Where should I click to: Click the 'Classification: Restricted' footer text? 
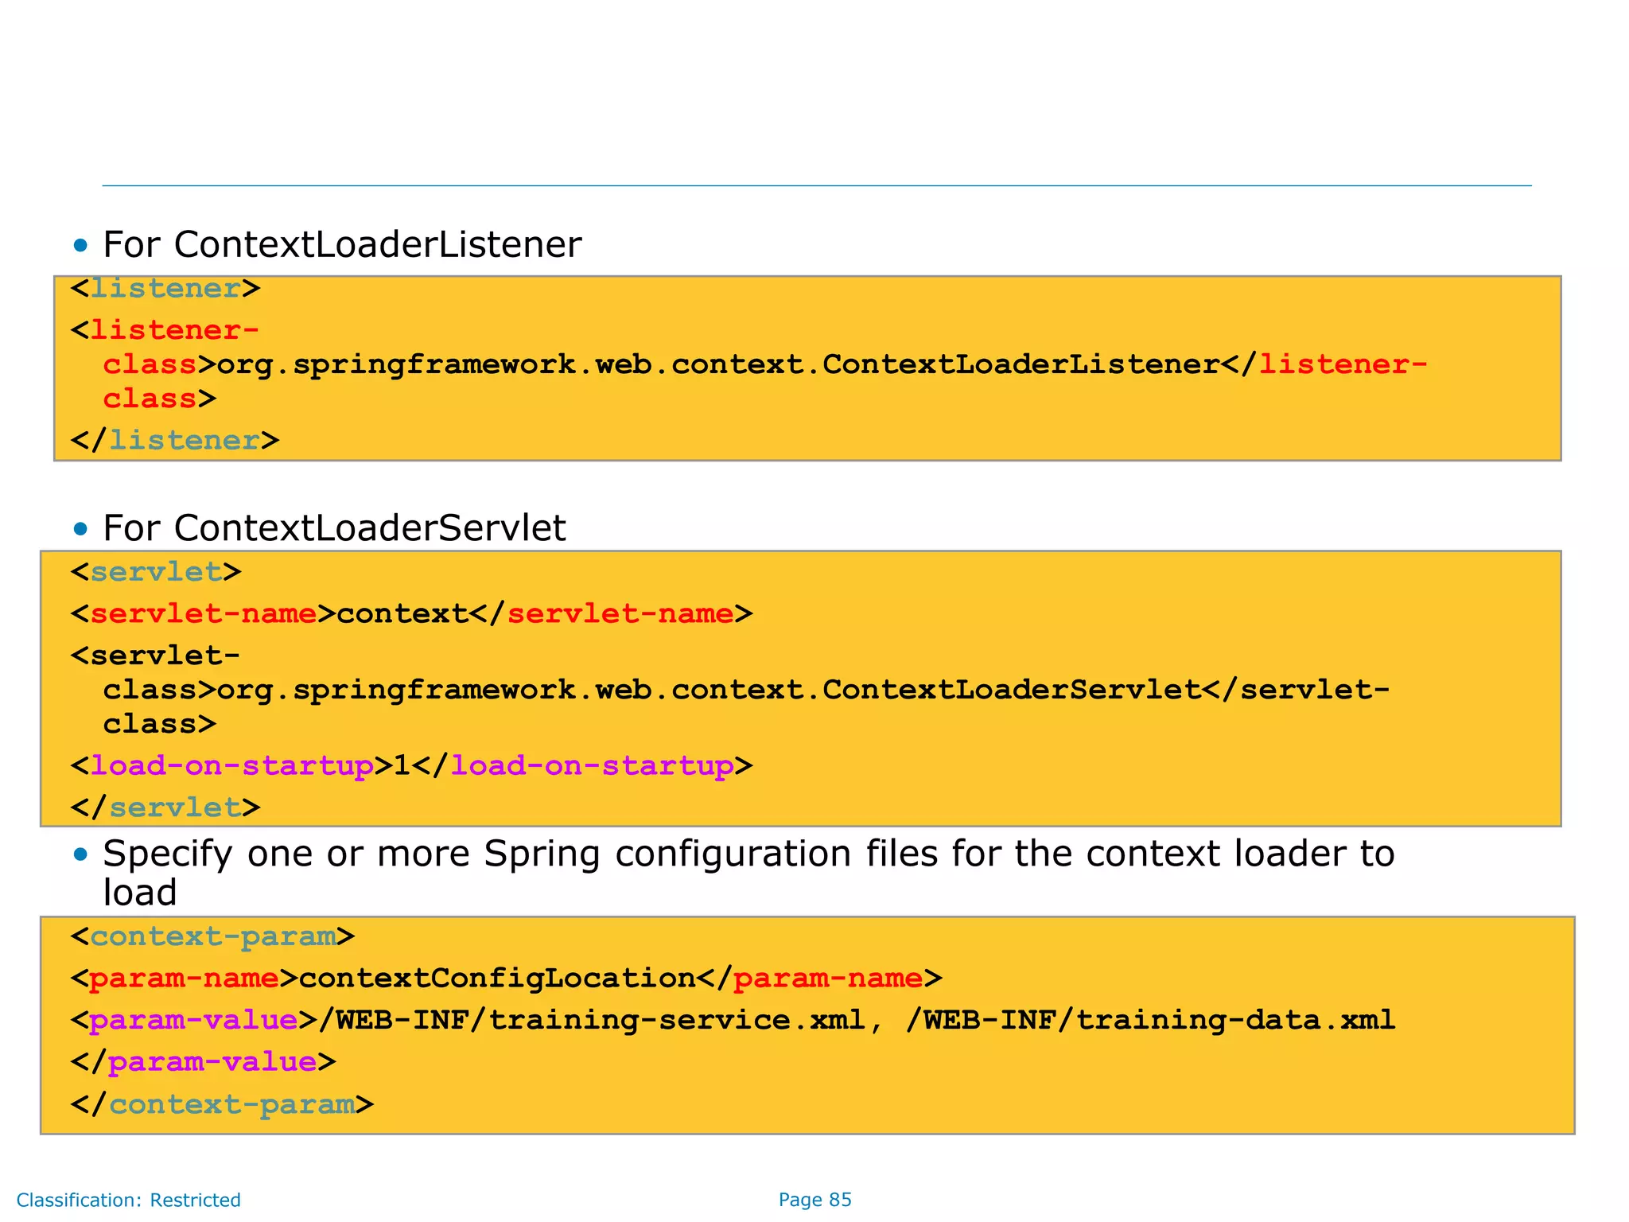[x=129, y=1200]
